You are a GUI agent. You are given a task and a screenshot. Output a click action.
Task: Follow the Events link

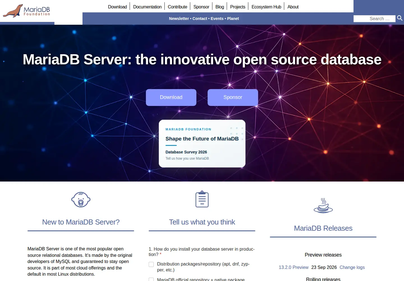(217, 19)
